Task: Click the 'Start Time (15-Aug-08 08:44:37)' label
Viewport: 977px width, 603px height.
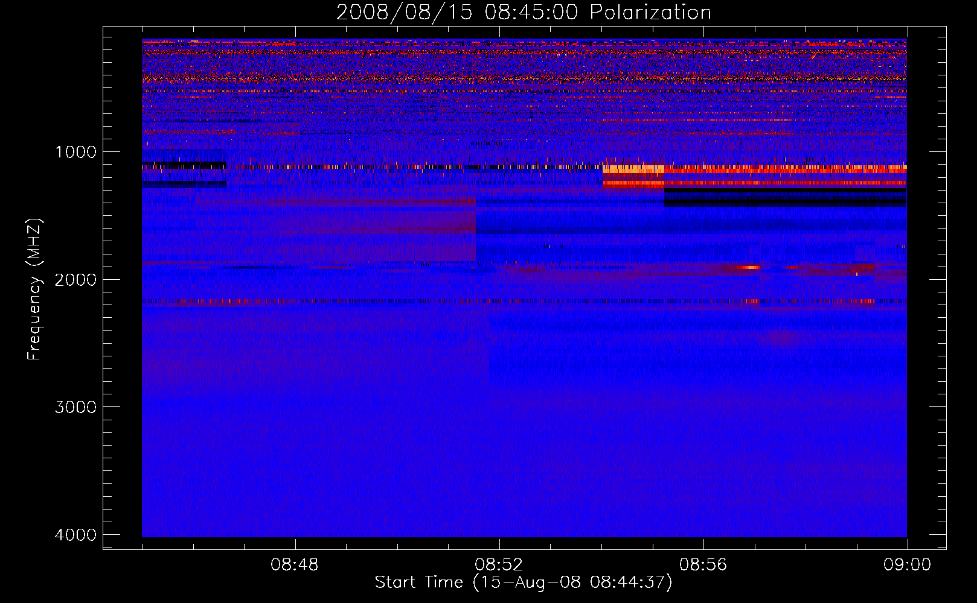Action: (524, 582)
